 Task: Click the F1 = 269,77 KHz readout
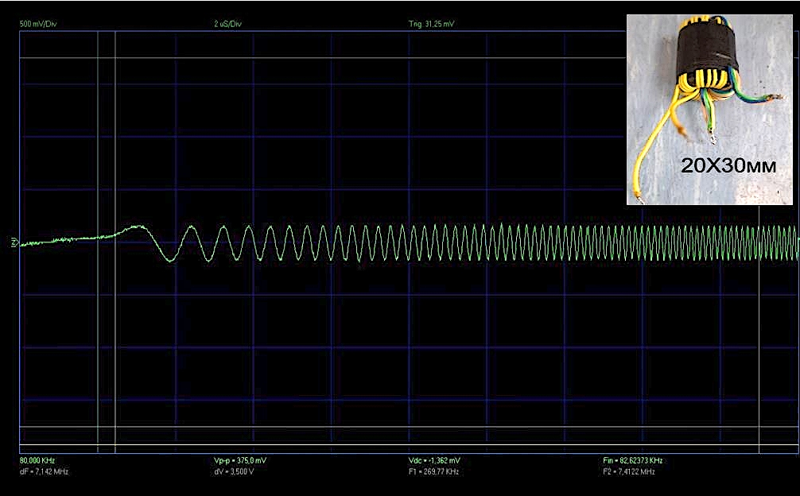(x=433, y=471)
